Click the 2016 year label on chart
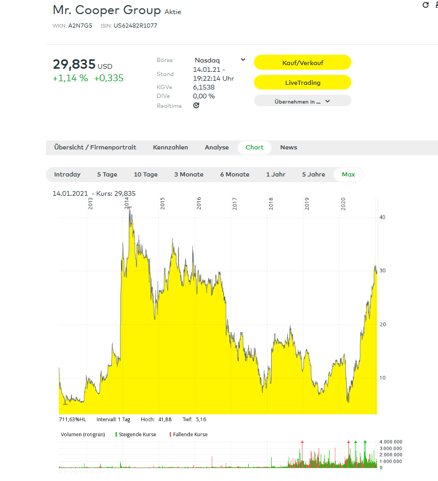438x481 pixels. click(x=199, y=204)
